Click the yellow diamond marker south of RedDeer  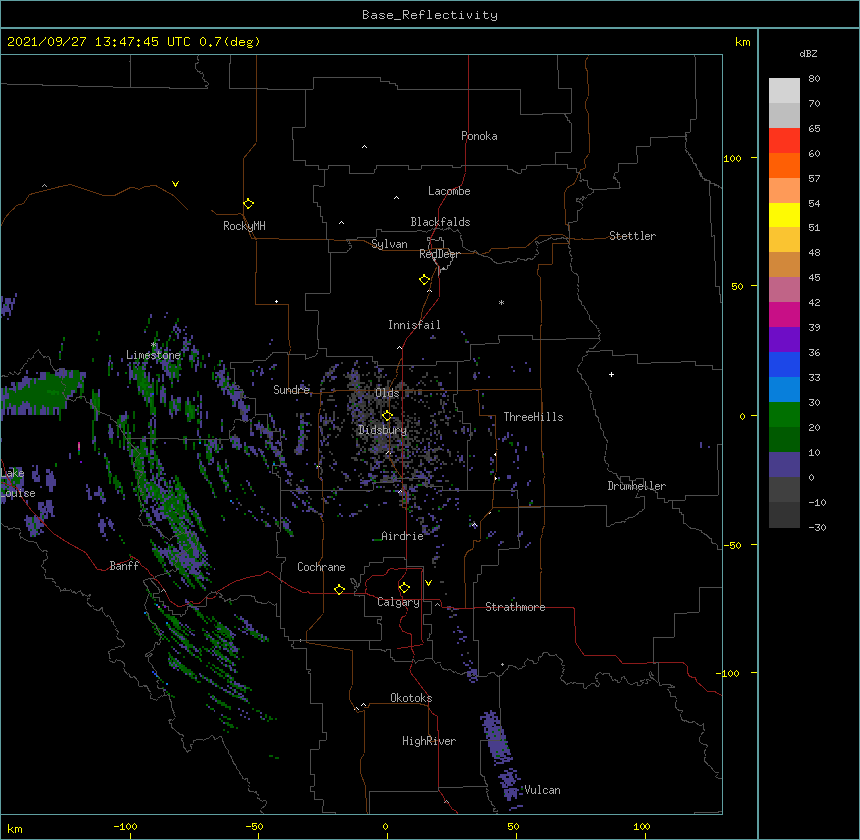click(x=425, y=280)
